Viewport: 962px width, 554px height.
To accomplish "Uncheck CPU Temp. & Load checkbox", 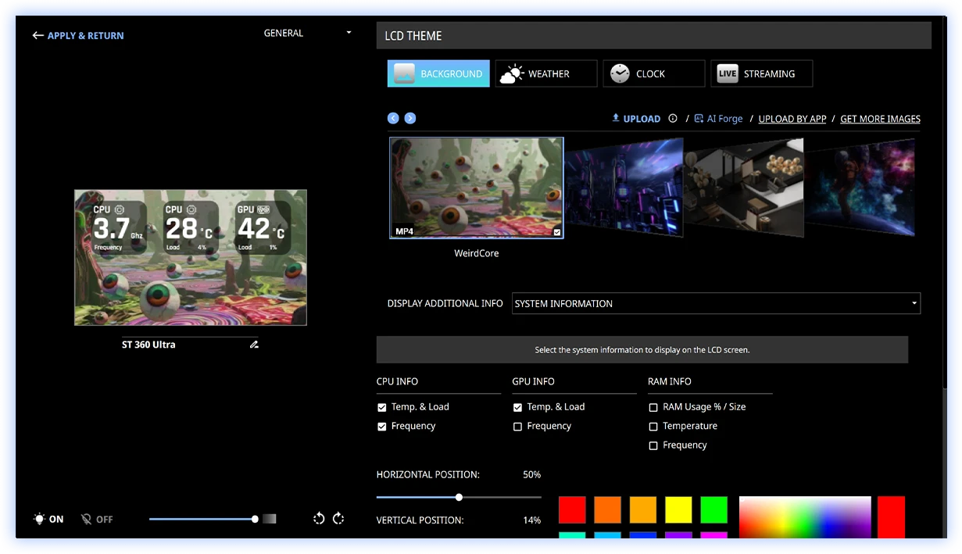I will [x=382, y=407].
